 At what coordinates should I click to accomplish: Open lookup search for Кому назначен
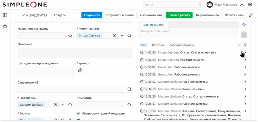(129, 36)
